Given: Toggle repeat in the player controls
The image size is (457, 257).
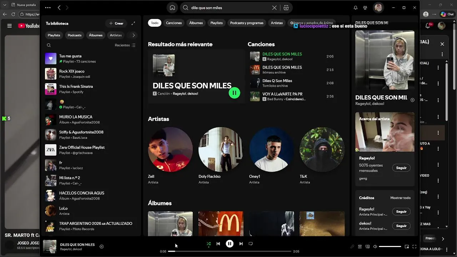Looking at the screenshot, I should coord(251,244).
